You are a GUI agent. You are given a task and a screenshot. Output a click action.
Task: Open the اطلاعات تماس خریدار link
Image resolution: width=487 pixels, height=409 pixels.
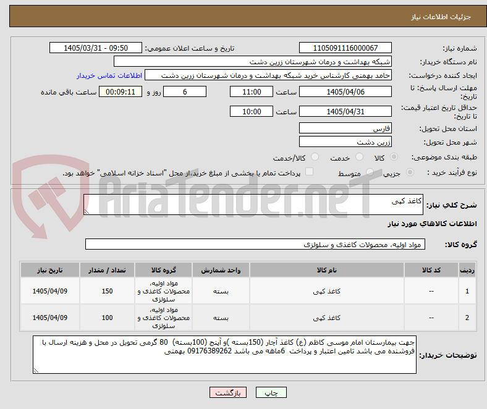[109, 75]
